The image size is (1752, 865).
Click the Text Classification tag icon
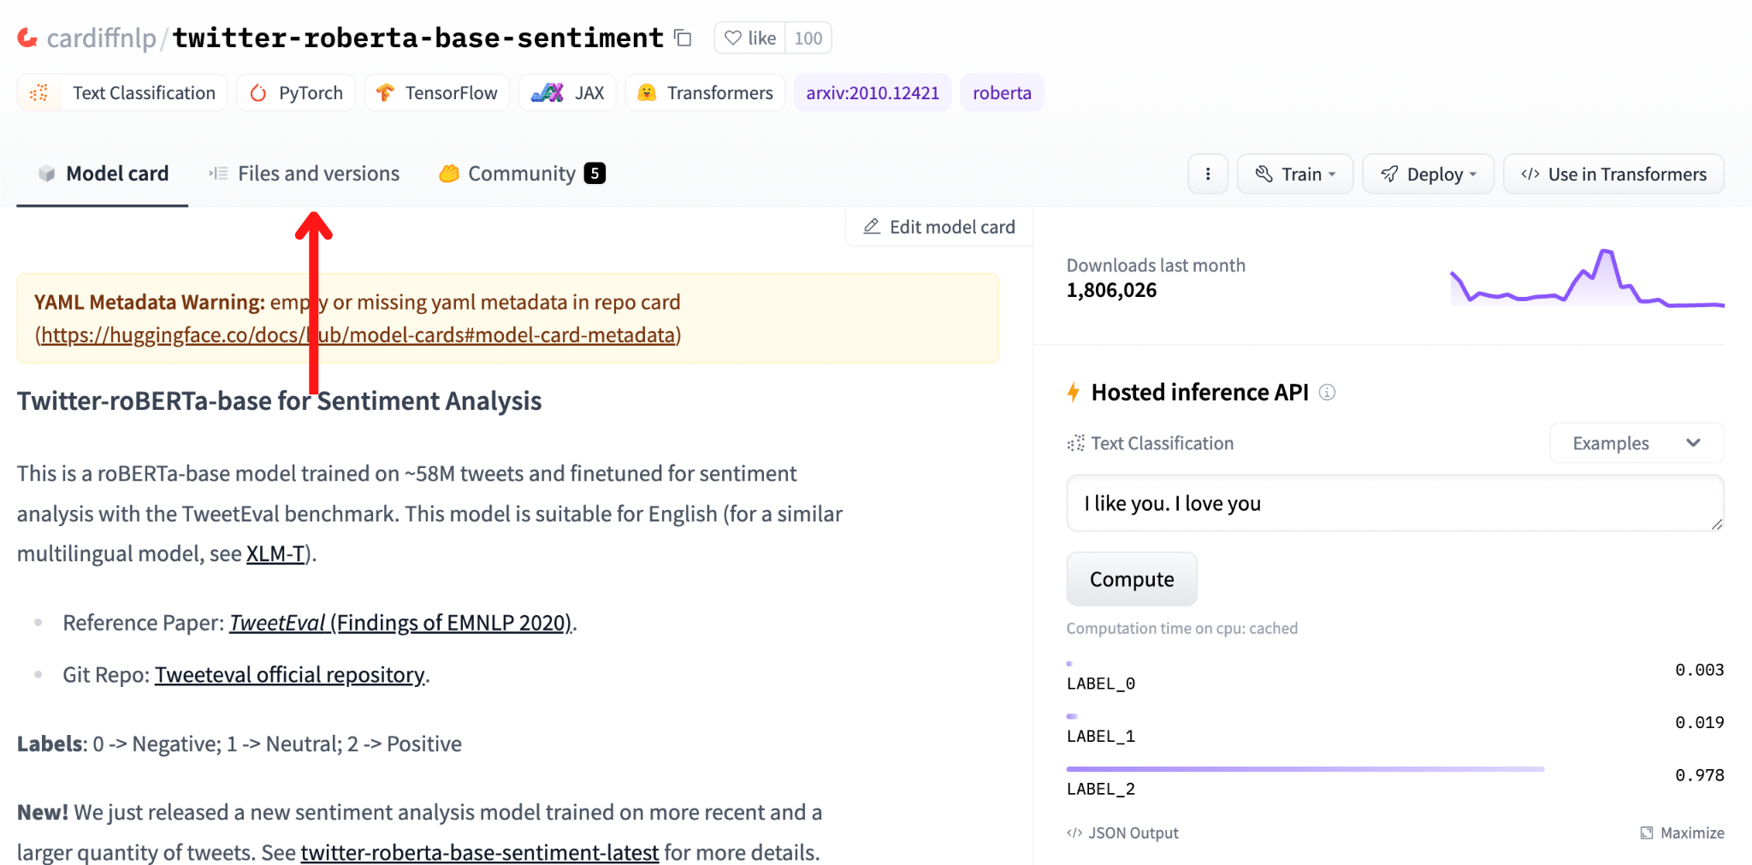coord(39,92)
